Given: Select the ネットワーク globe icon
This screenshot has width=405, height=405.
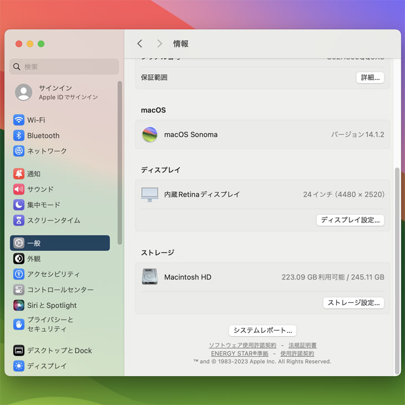Looking at the screenshot, I should 19,151.
